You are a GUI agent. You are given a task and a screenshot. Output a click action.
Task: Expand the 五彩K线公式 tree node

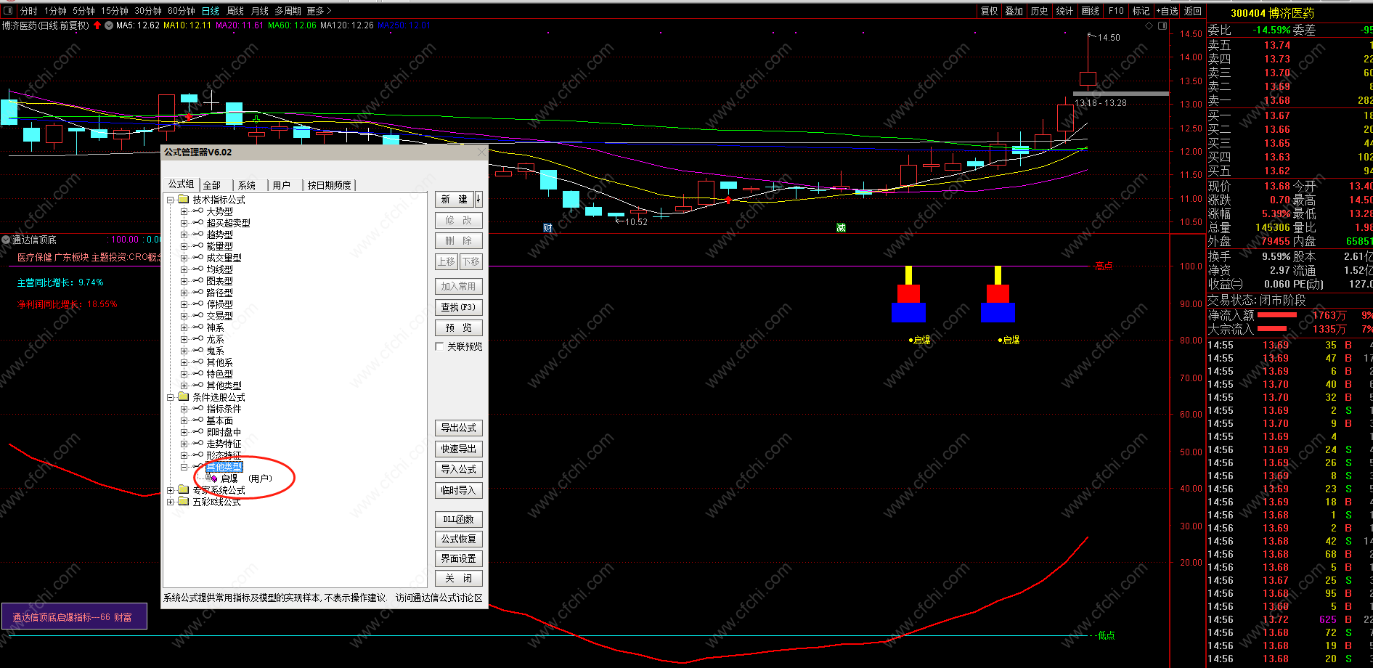coord(171,502)
